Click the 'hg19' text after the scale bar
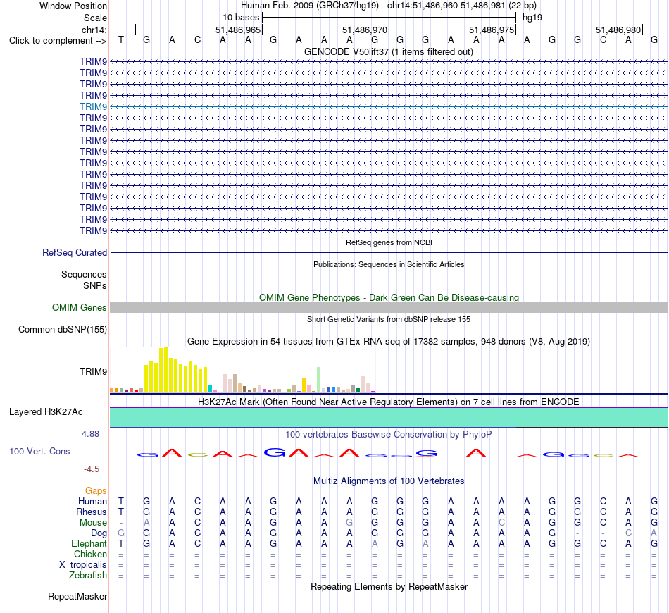Image resolution: width=669 pixels, height=613 pixels. tap(532, 18)
